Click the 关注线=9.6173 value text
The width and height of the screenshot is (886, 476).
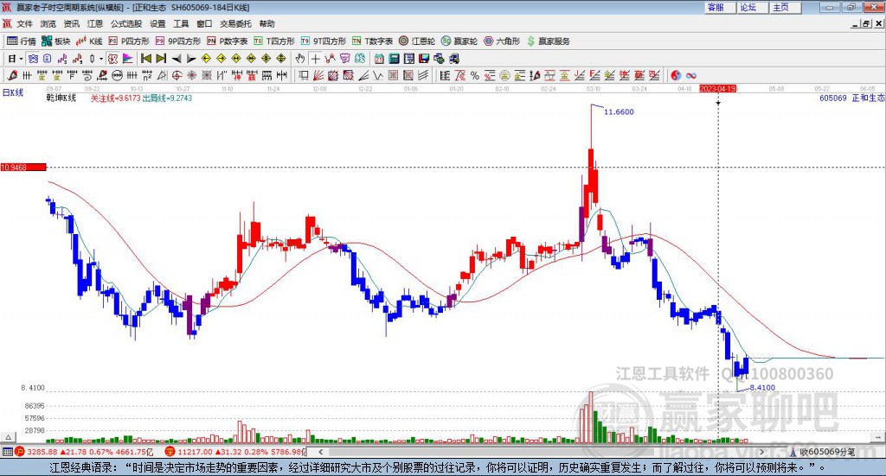pos(116,98)
